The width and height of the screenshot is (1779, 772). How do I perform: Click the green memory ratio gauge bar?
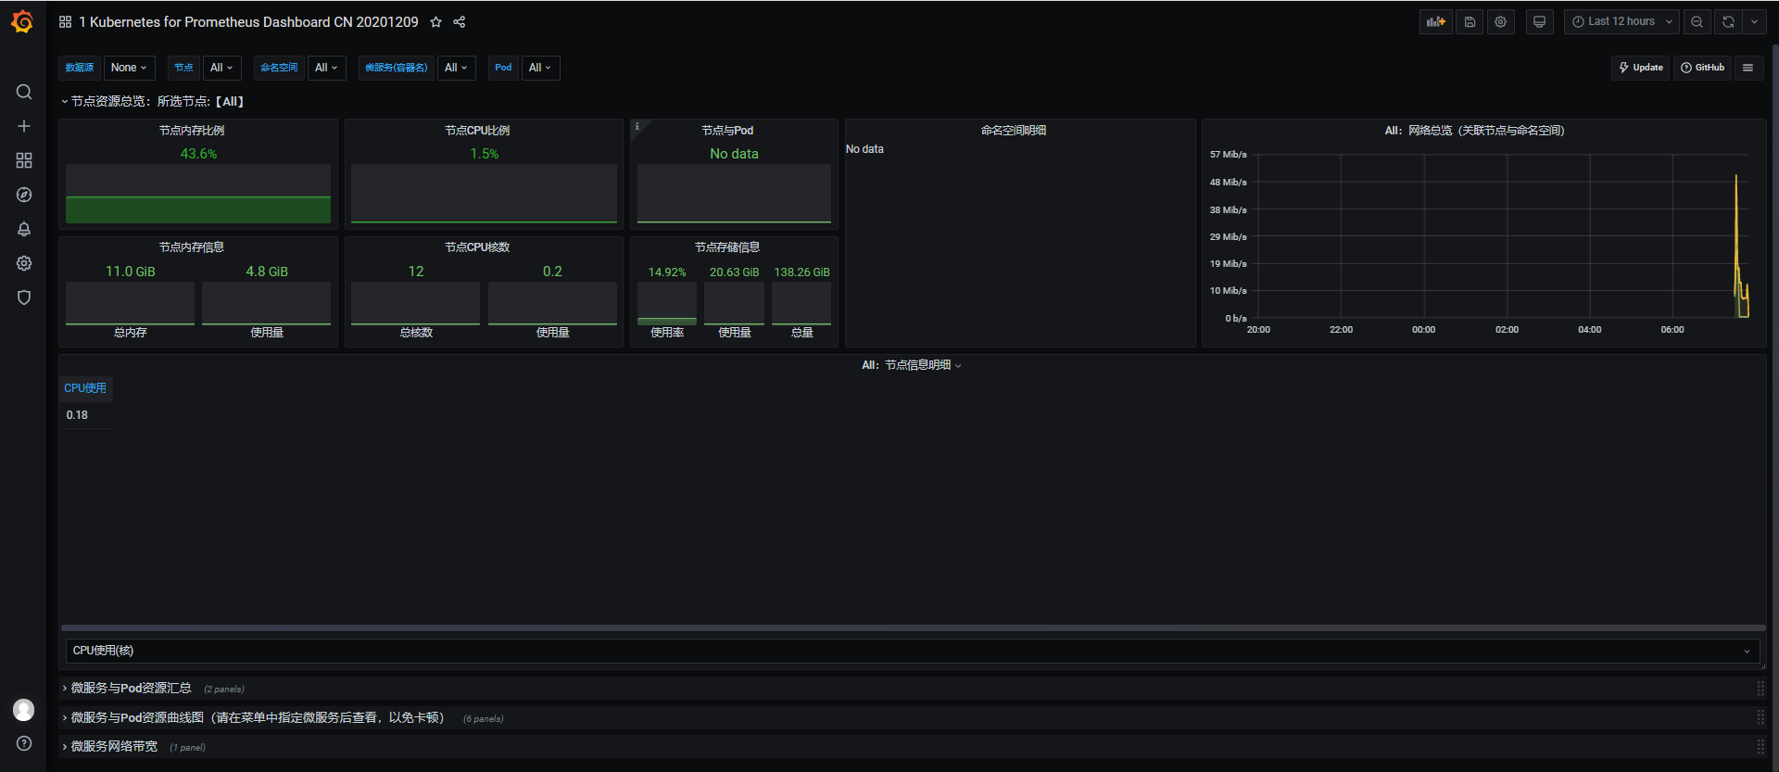tap(198, 209)
